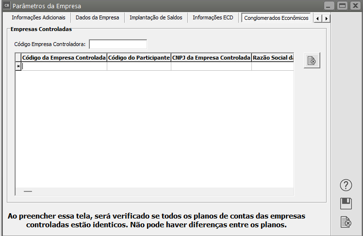Click the Código da Empresa Controlada column header

click(64, 58)
